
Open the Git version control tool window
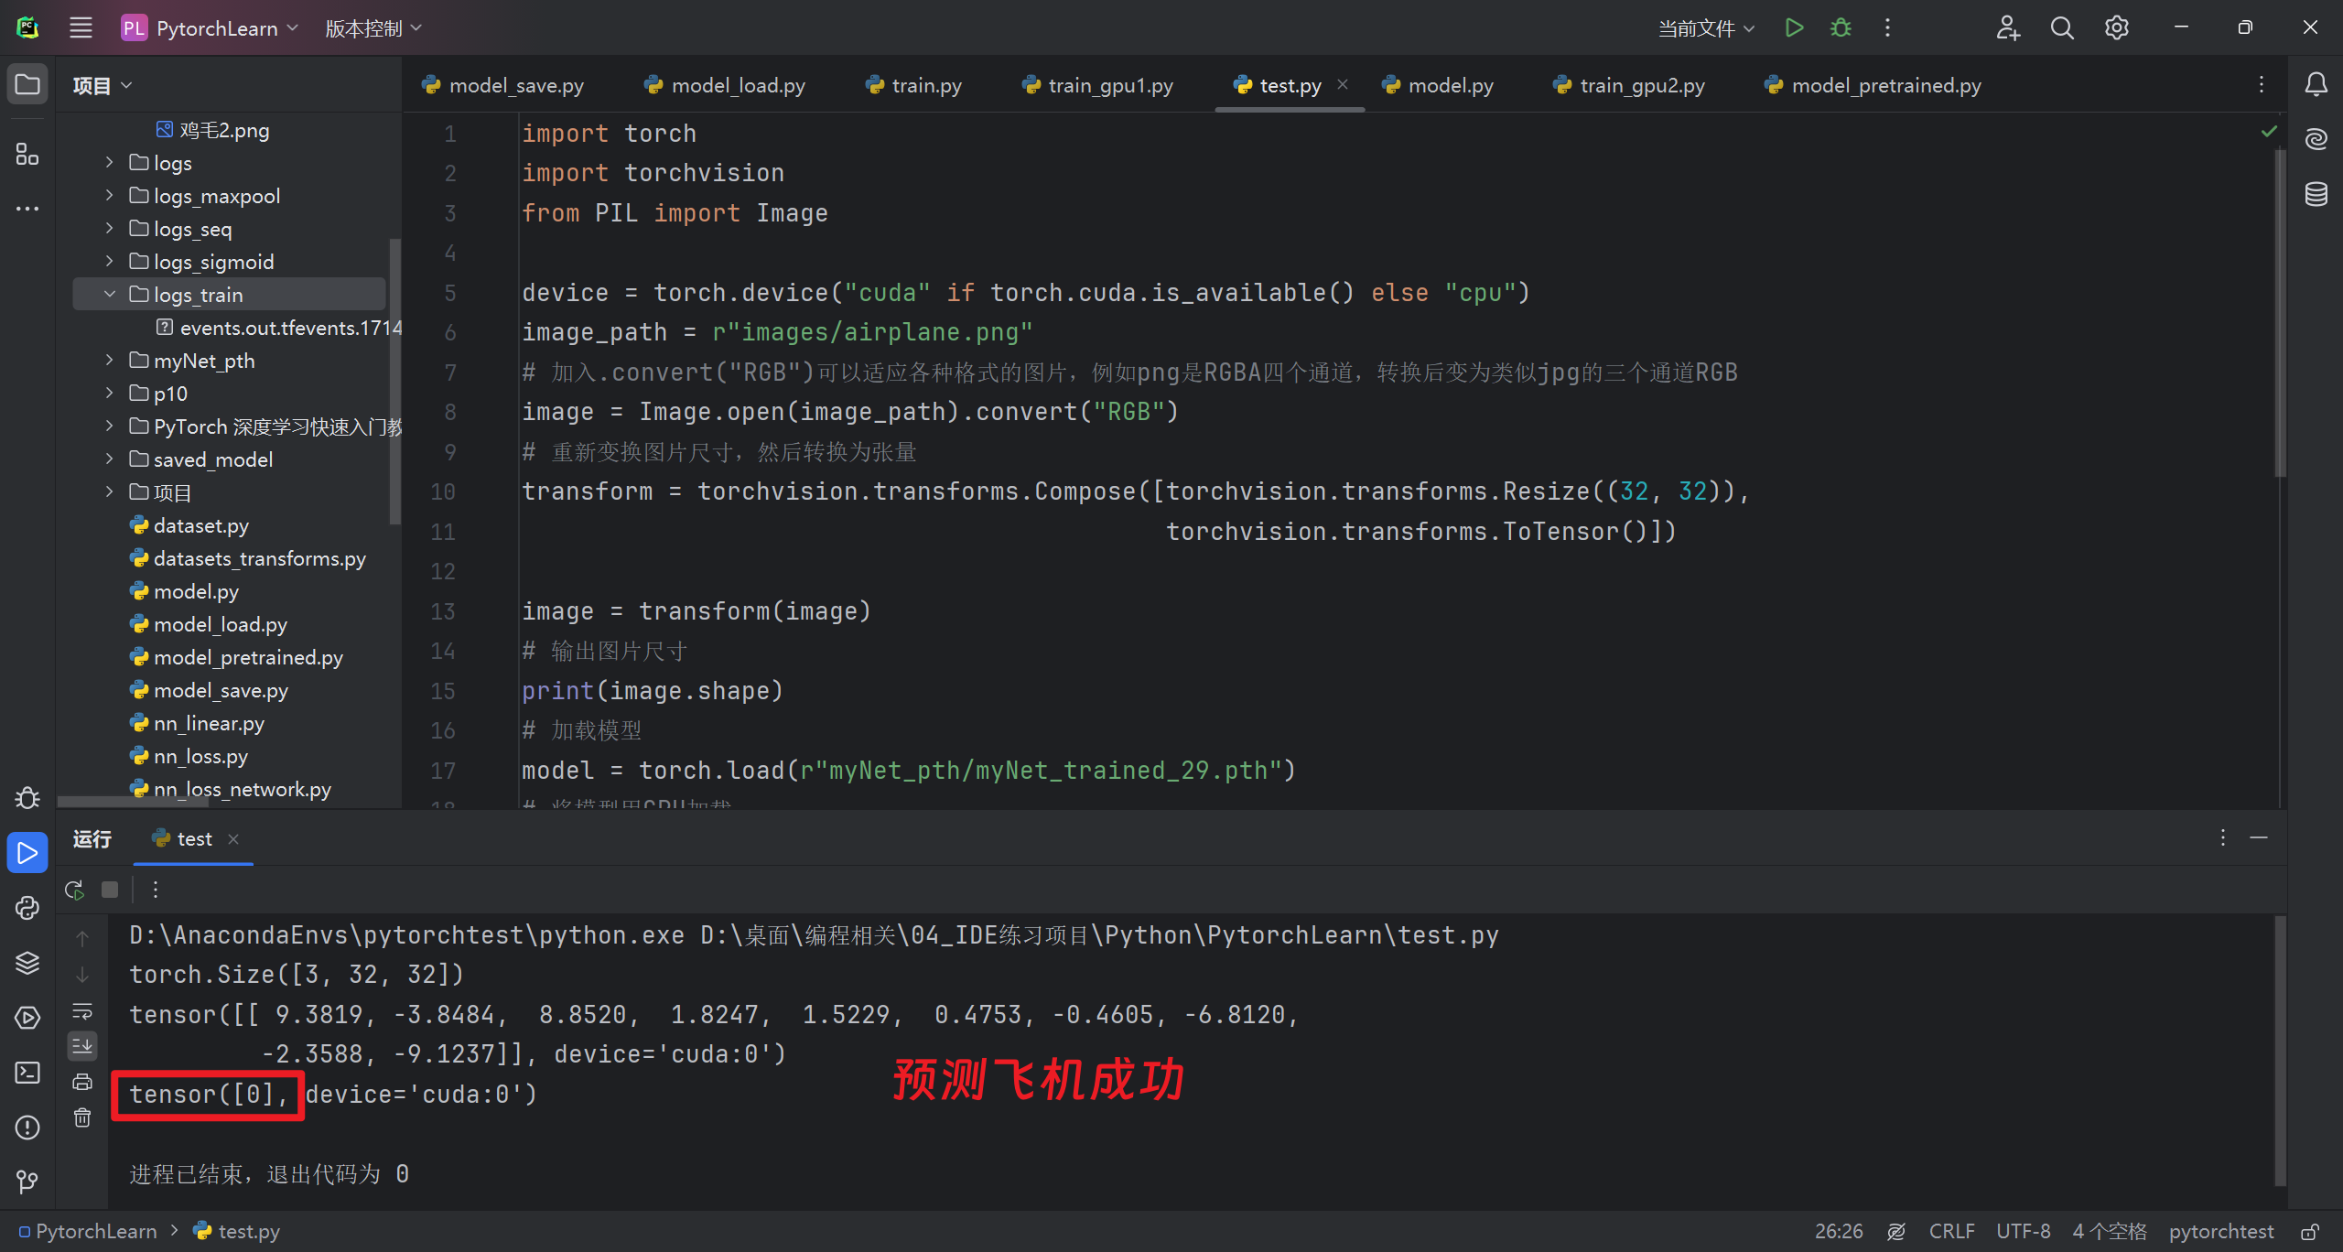pyautogui.click(x=27, y=1182)
